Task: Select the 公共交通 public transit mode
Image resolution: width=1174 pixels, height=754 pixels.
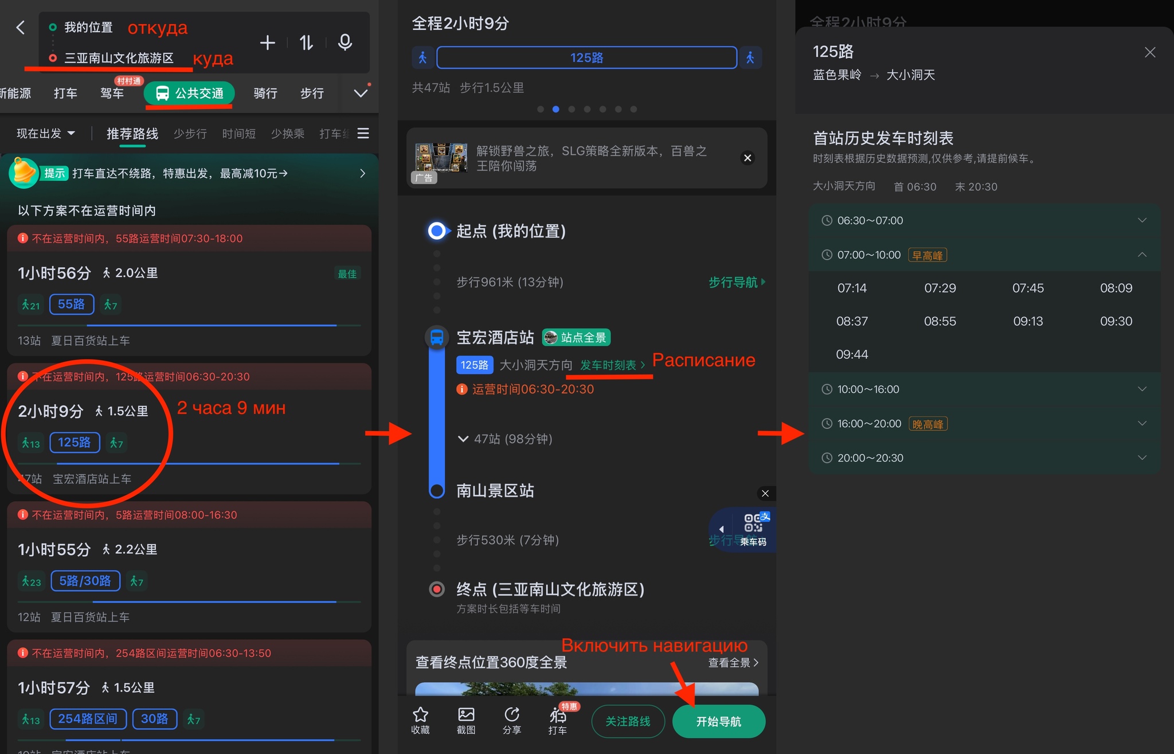Action: pyautogui.click(x=189, y=93)
